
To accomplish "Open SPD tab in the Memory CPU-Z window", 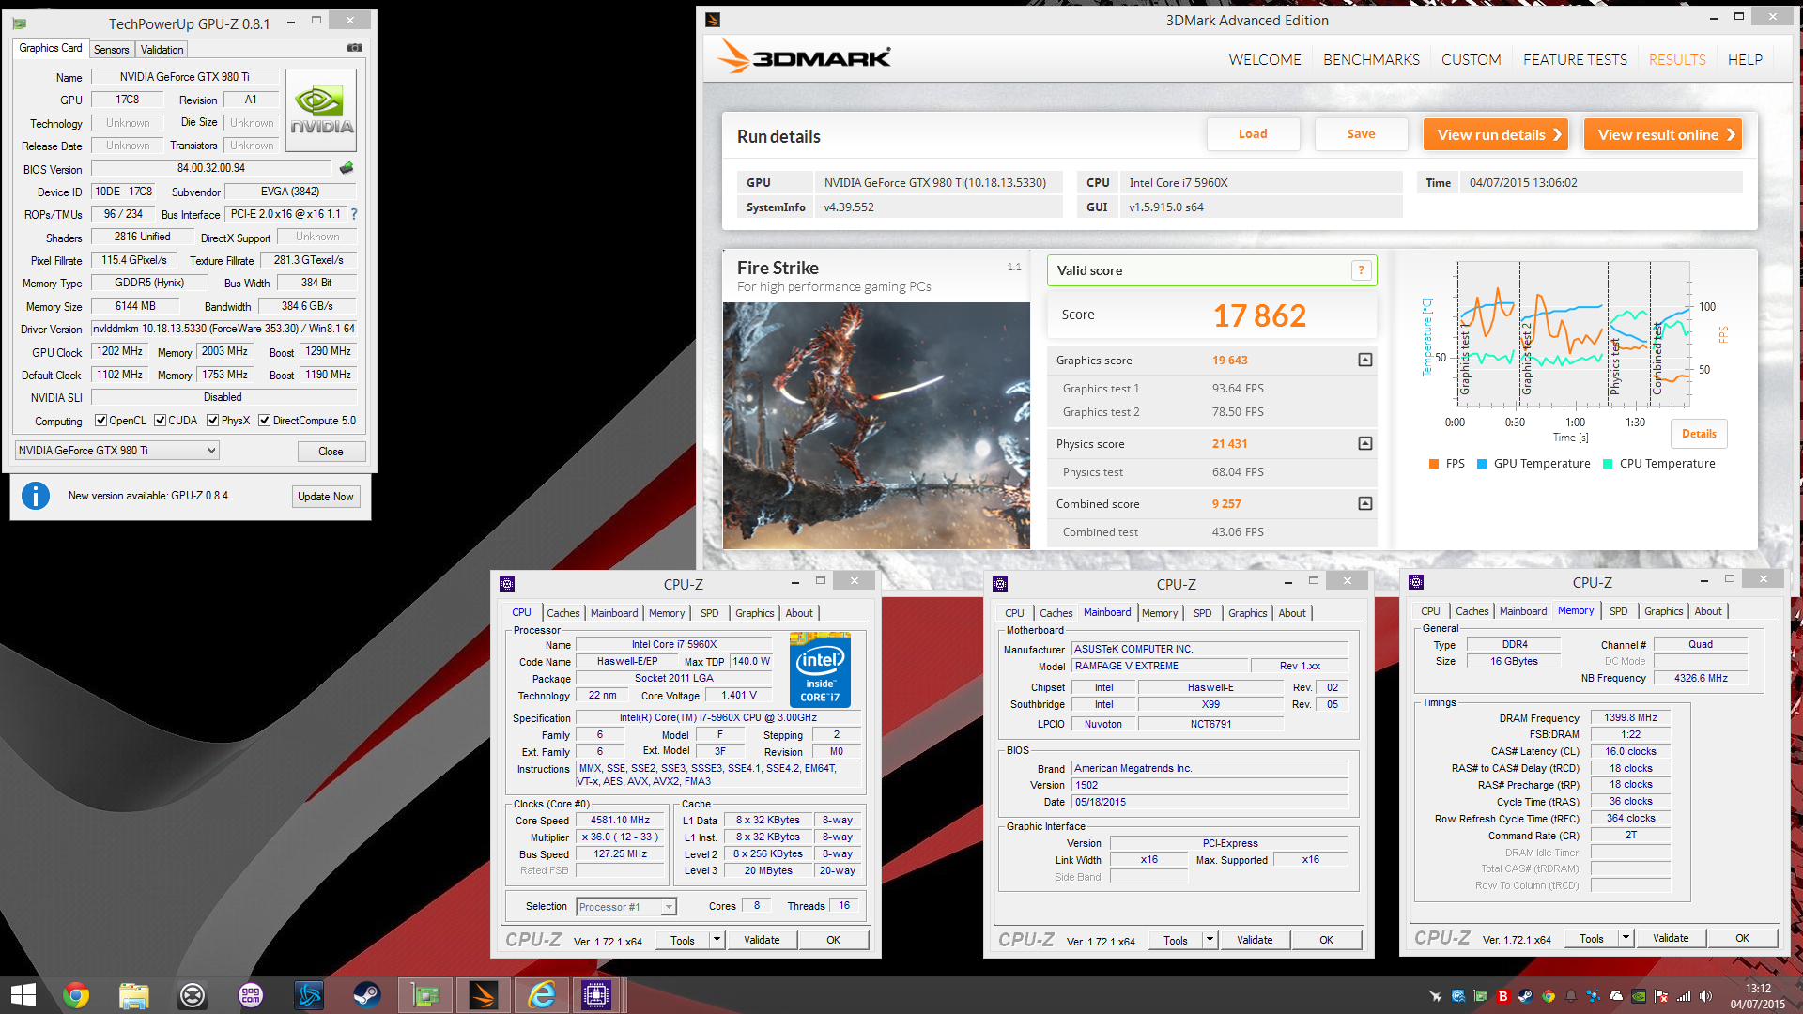I will 1619,611.
